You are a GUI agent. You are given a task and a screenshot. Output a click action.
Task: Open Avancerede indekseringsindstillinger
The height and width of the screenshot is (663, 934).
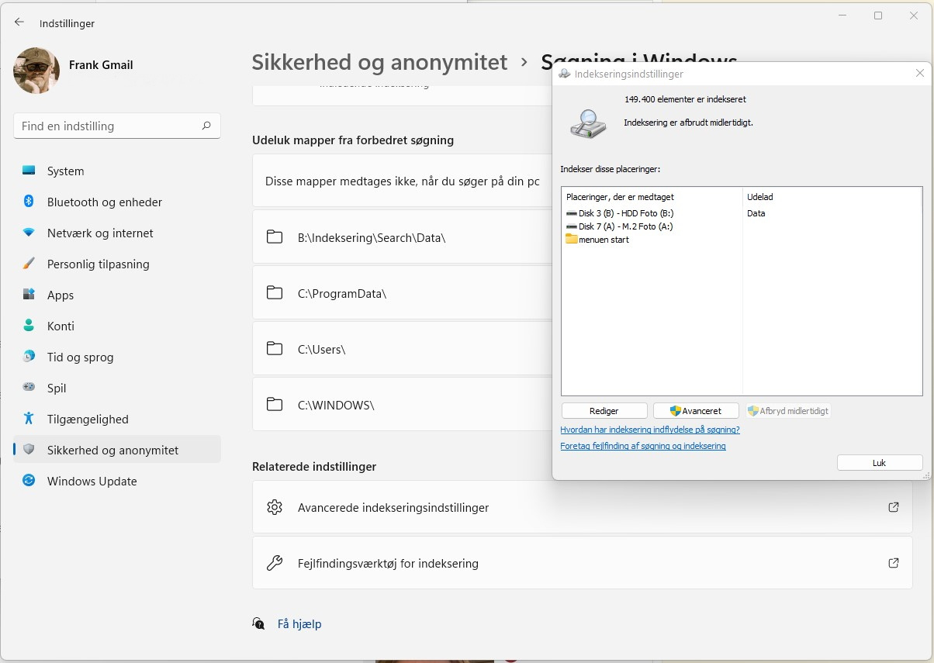point(582,507)
